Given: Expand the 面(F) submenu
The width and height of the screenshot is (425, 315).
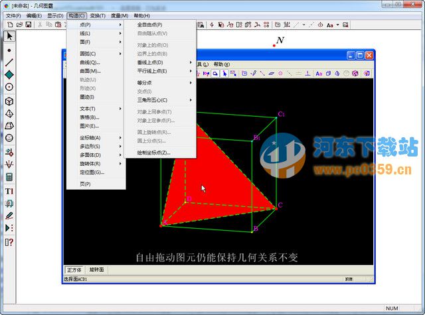Looking at the screenshot, I should (96, 42).
